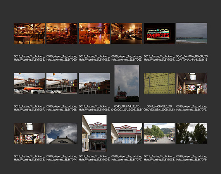This screenshot has height=174, width=221.
Task: Open the neon SANDWICHES sign photo
Action: tap(159, 33)
